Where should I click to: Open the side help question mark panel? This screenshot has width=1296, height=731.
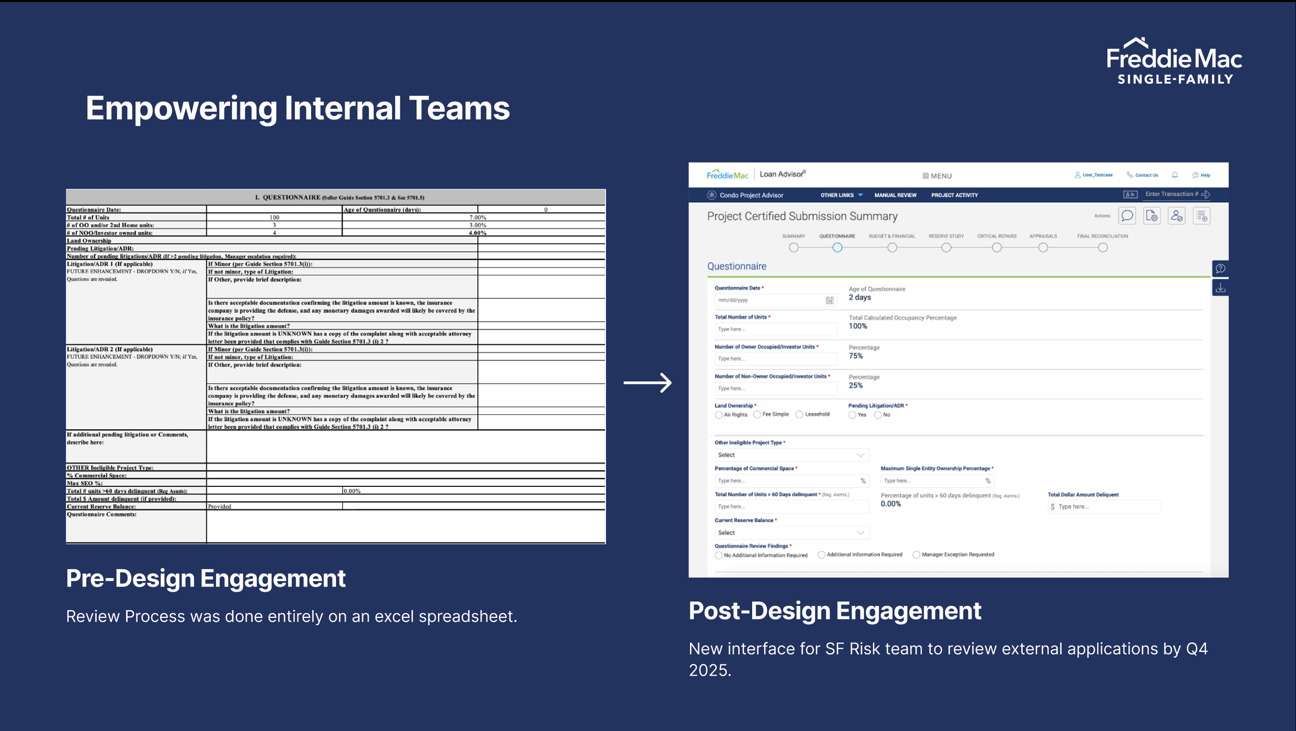click(x=1220, y=269)
